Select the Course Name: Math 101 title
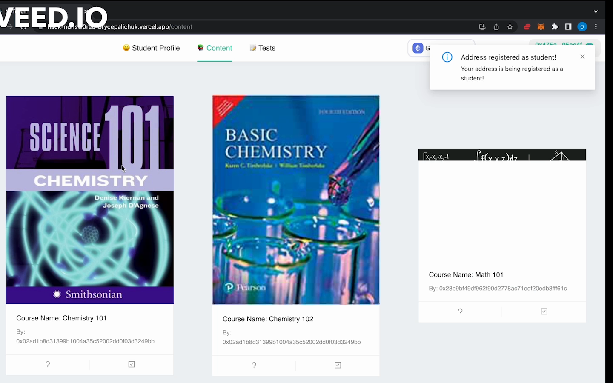The image size is (613, 383). pos(466,274)
